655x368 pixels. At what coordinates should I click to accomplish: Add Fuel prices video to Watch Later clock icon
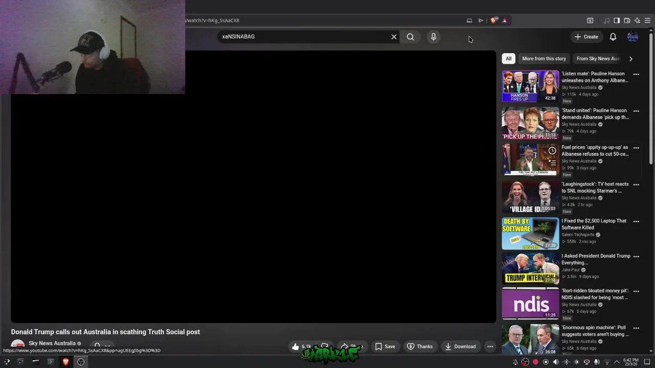click(x=552, y=151)
